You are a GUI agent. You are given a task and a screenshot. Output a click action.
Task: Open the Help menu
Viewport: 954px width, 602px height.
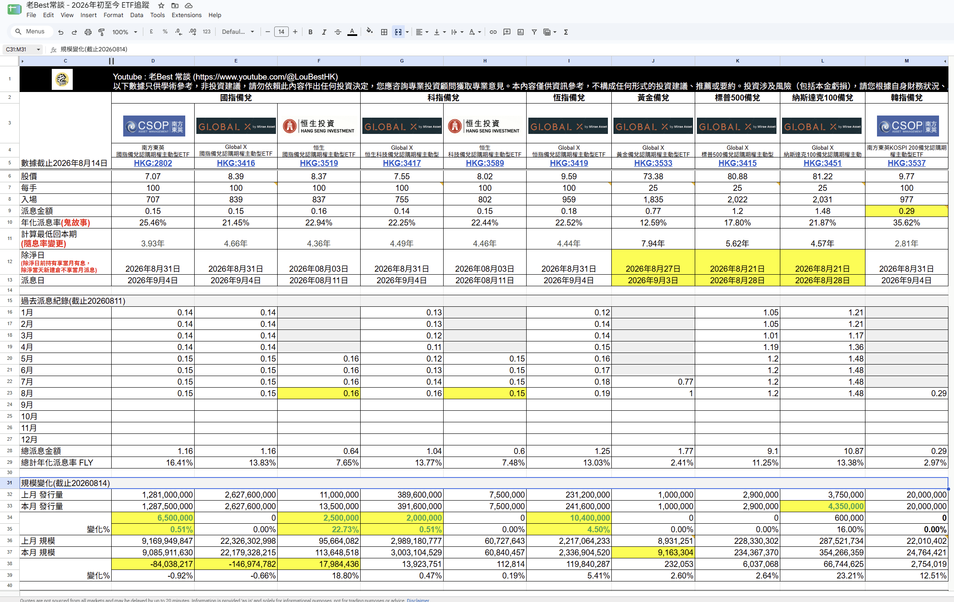[215, 15]
